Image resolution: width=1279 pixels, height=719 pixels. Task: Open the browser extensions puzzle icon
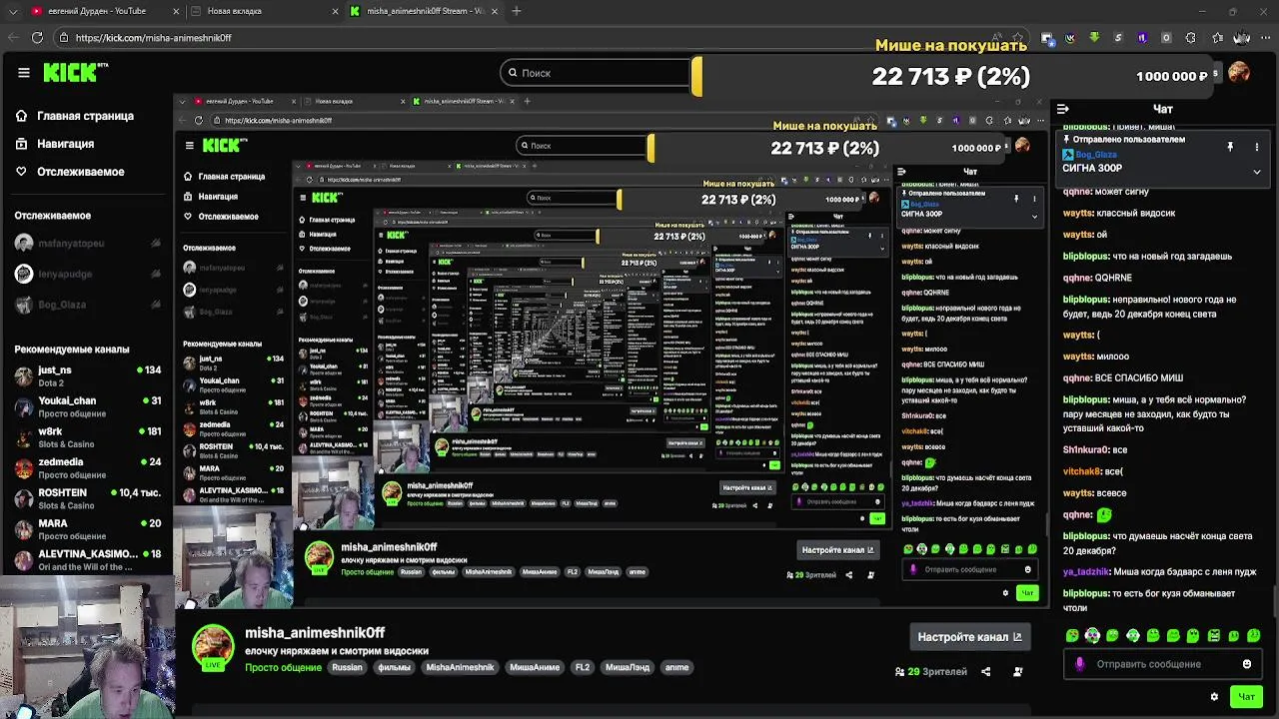click(1190, 38)
